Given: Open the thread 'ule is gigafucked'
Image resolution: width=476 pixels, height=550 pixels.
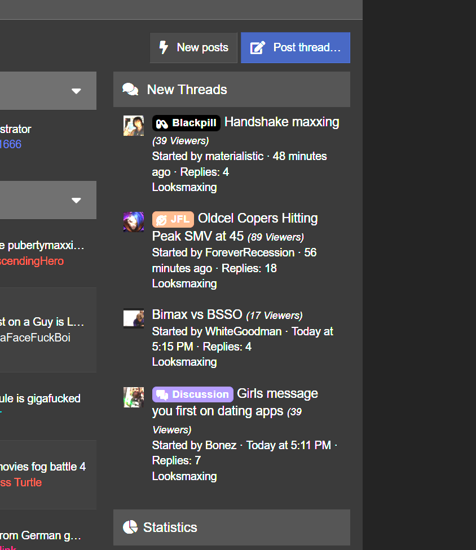Looking at the screenshot, I should (x=41, y=398).
